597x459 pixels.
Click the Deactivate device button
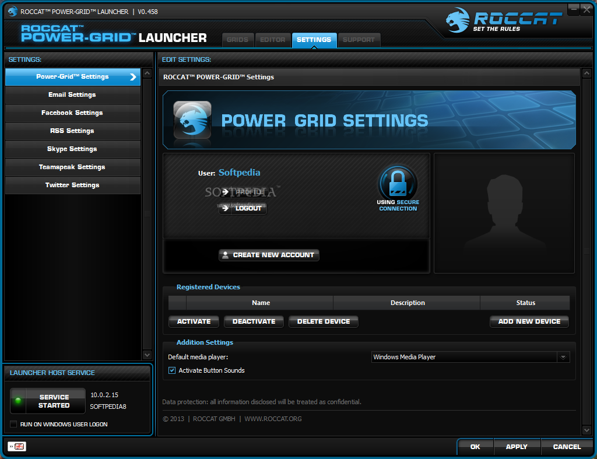254,321
